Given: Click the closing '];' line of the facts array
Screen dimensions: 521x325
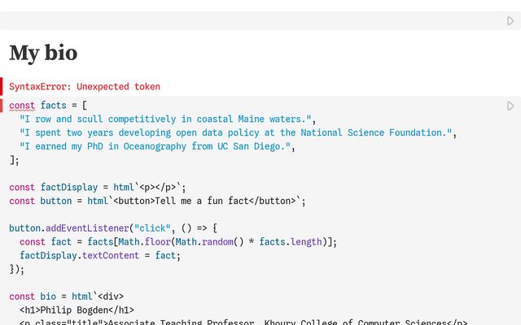Looking at the screenshot, I should pyautogui.click(x=15, y=160).
